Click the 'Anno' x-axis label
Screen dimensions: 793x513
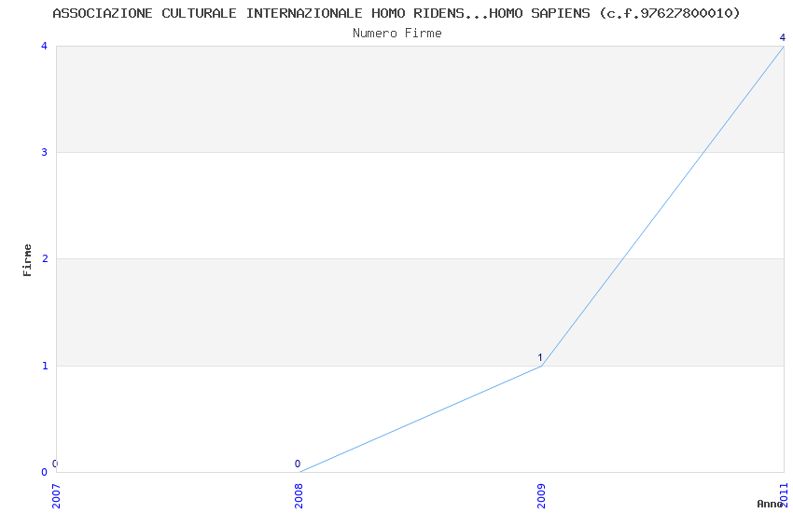770,504
